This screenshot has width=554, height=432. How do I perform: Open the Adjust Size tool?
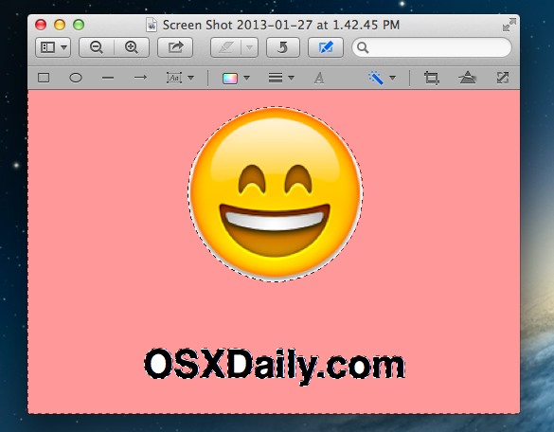(503, 78)
